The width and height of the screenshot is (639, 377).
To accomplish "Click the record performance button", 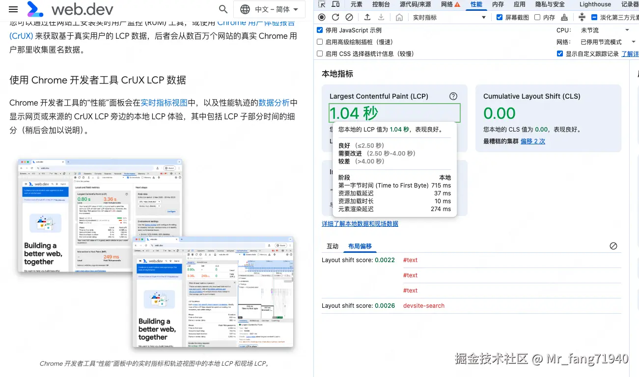I will coord(322,16).
